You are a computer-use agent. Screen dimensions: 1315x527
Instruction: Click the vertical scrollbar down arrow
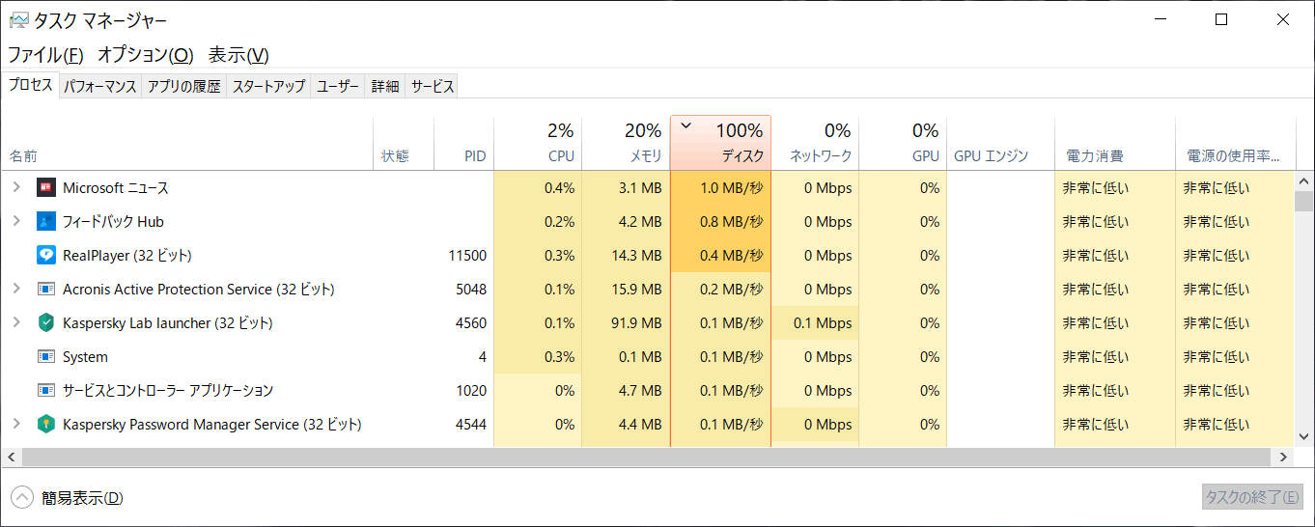click(x=1303, y=435)
